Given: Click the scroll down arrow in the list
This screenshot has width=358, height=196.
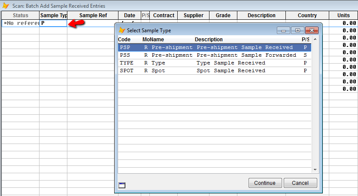Looking at the screenshot, I should pos(315,170).
